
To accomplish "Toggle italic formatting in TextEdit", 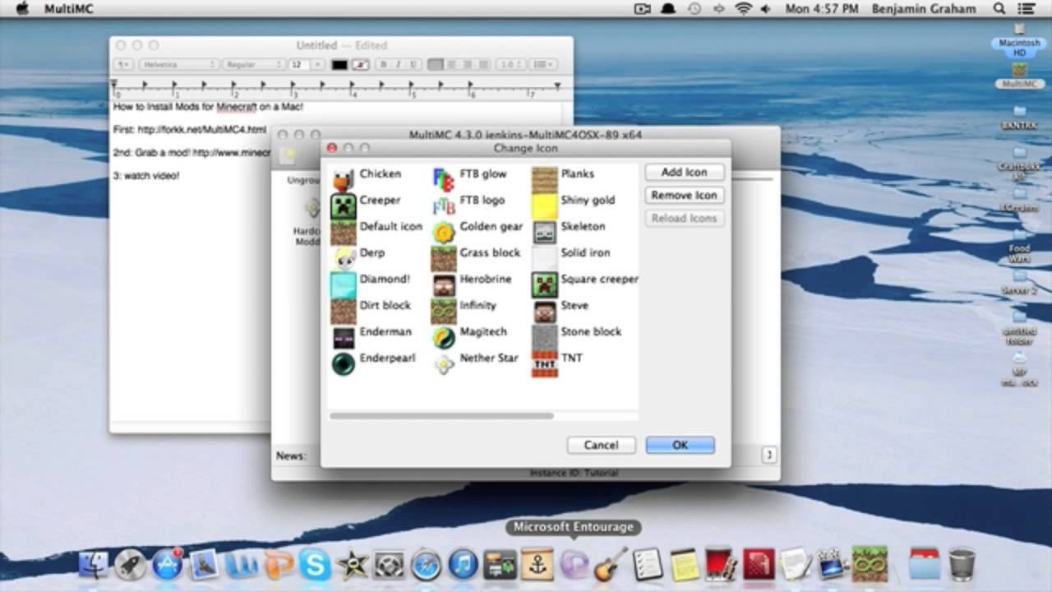I will coord(399,65).
